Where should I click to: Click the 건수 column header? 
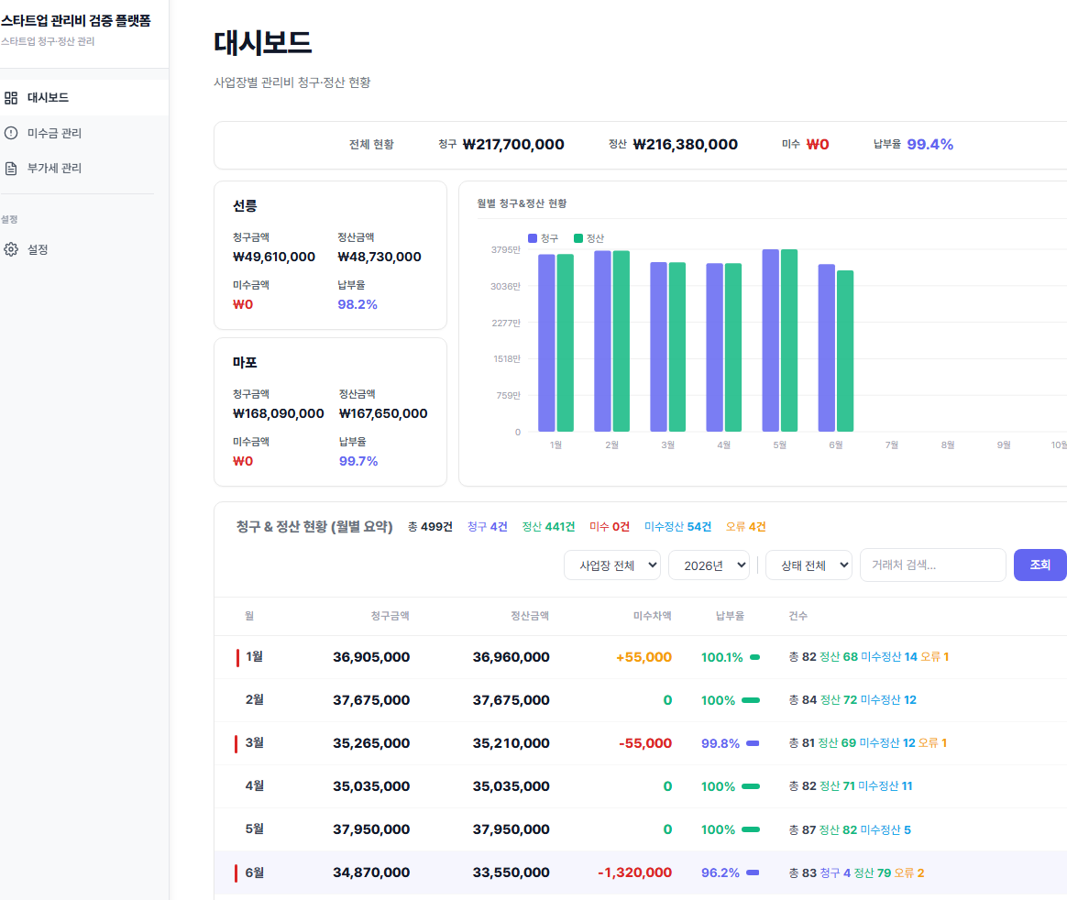point(798,616)
